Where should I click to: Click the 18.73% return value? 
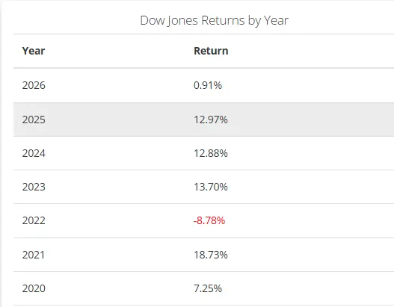coord(211,255)
